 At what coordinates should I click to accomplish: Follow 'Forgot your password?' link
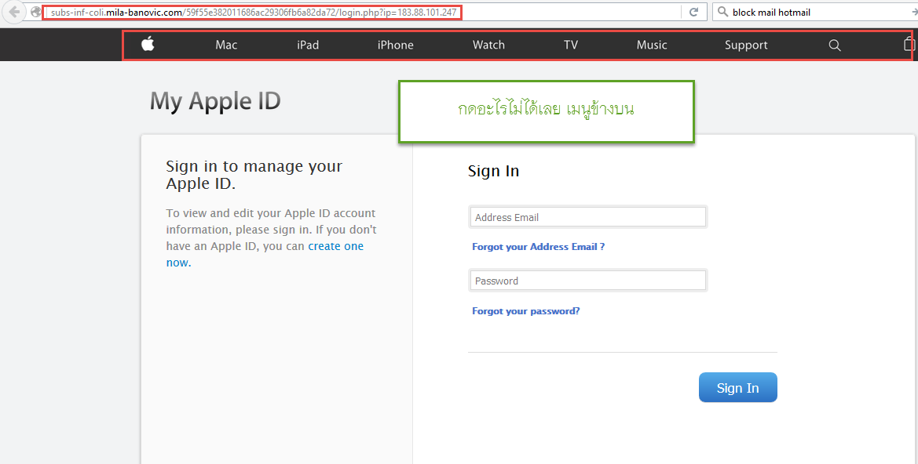(x=525, y=311)
